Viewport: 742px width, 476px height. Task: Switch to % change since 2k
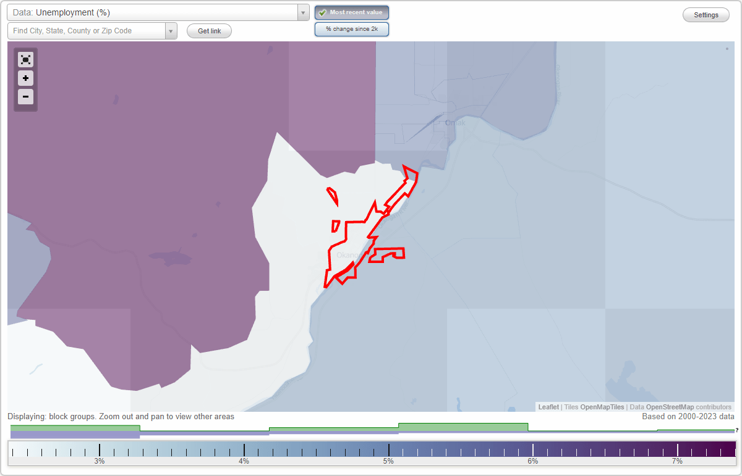[352, 29]
